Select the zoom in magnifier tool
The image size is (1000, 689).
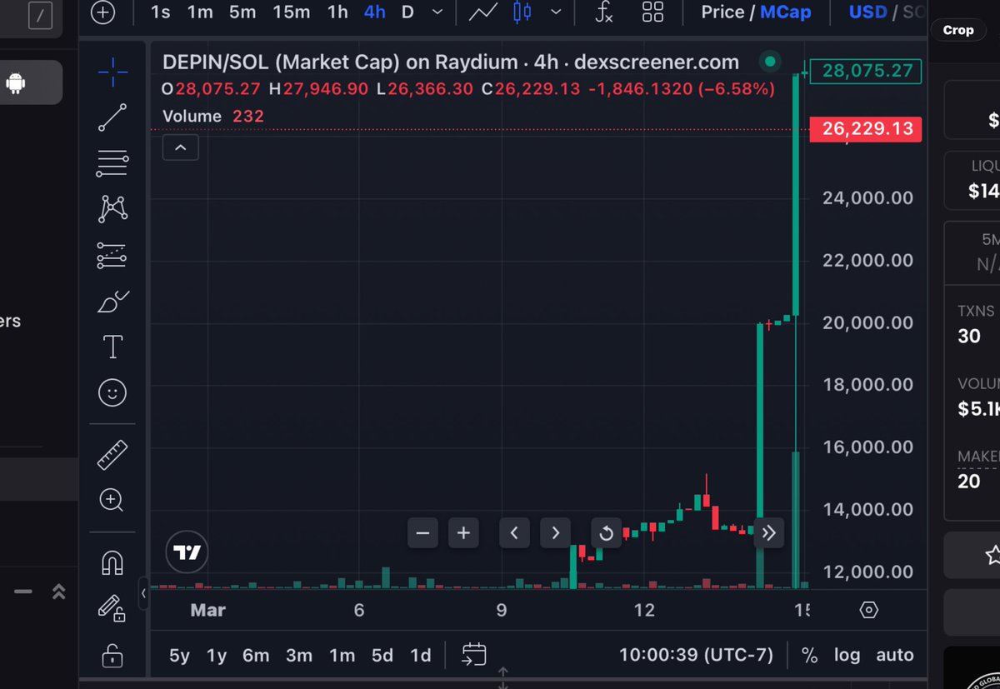coord(112,500)
